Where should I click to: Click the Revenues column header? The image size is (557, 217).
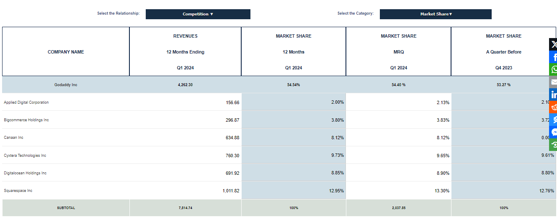(185, 36)
